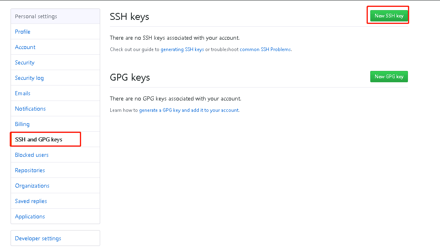
Task: Open Developer settings
Action: 38,238
